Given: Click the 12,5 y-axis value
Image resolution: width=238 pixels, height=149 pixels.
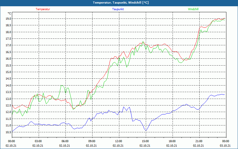Looking at the screenshot, I should (9, 105).
